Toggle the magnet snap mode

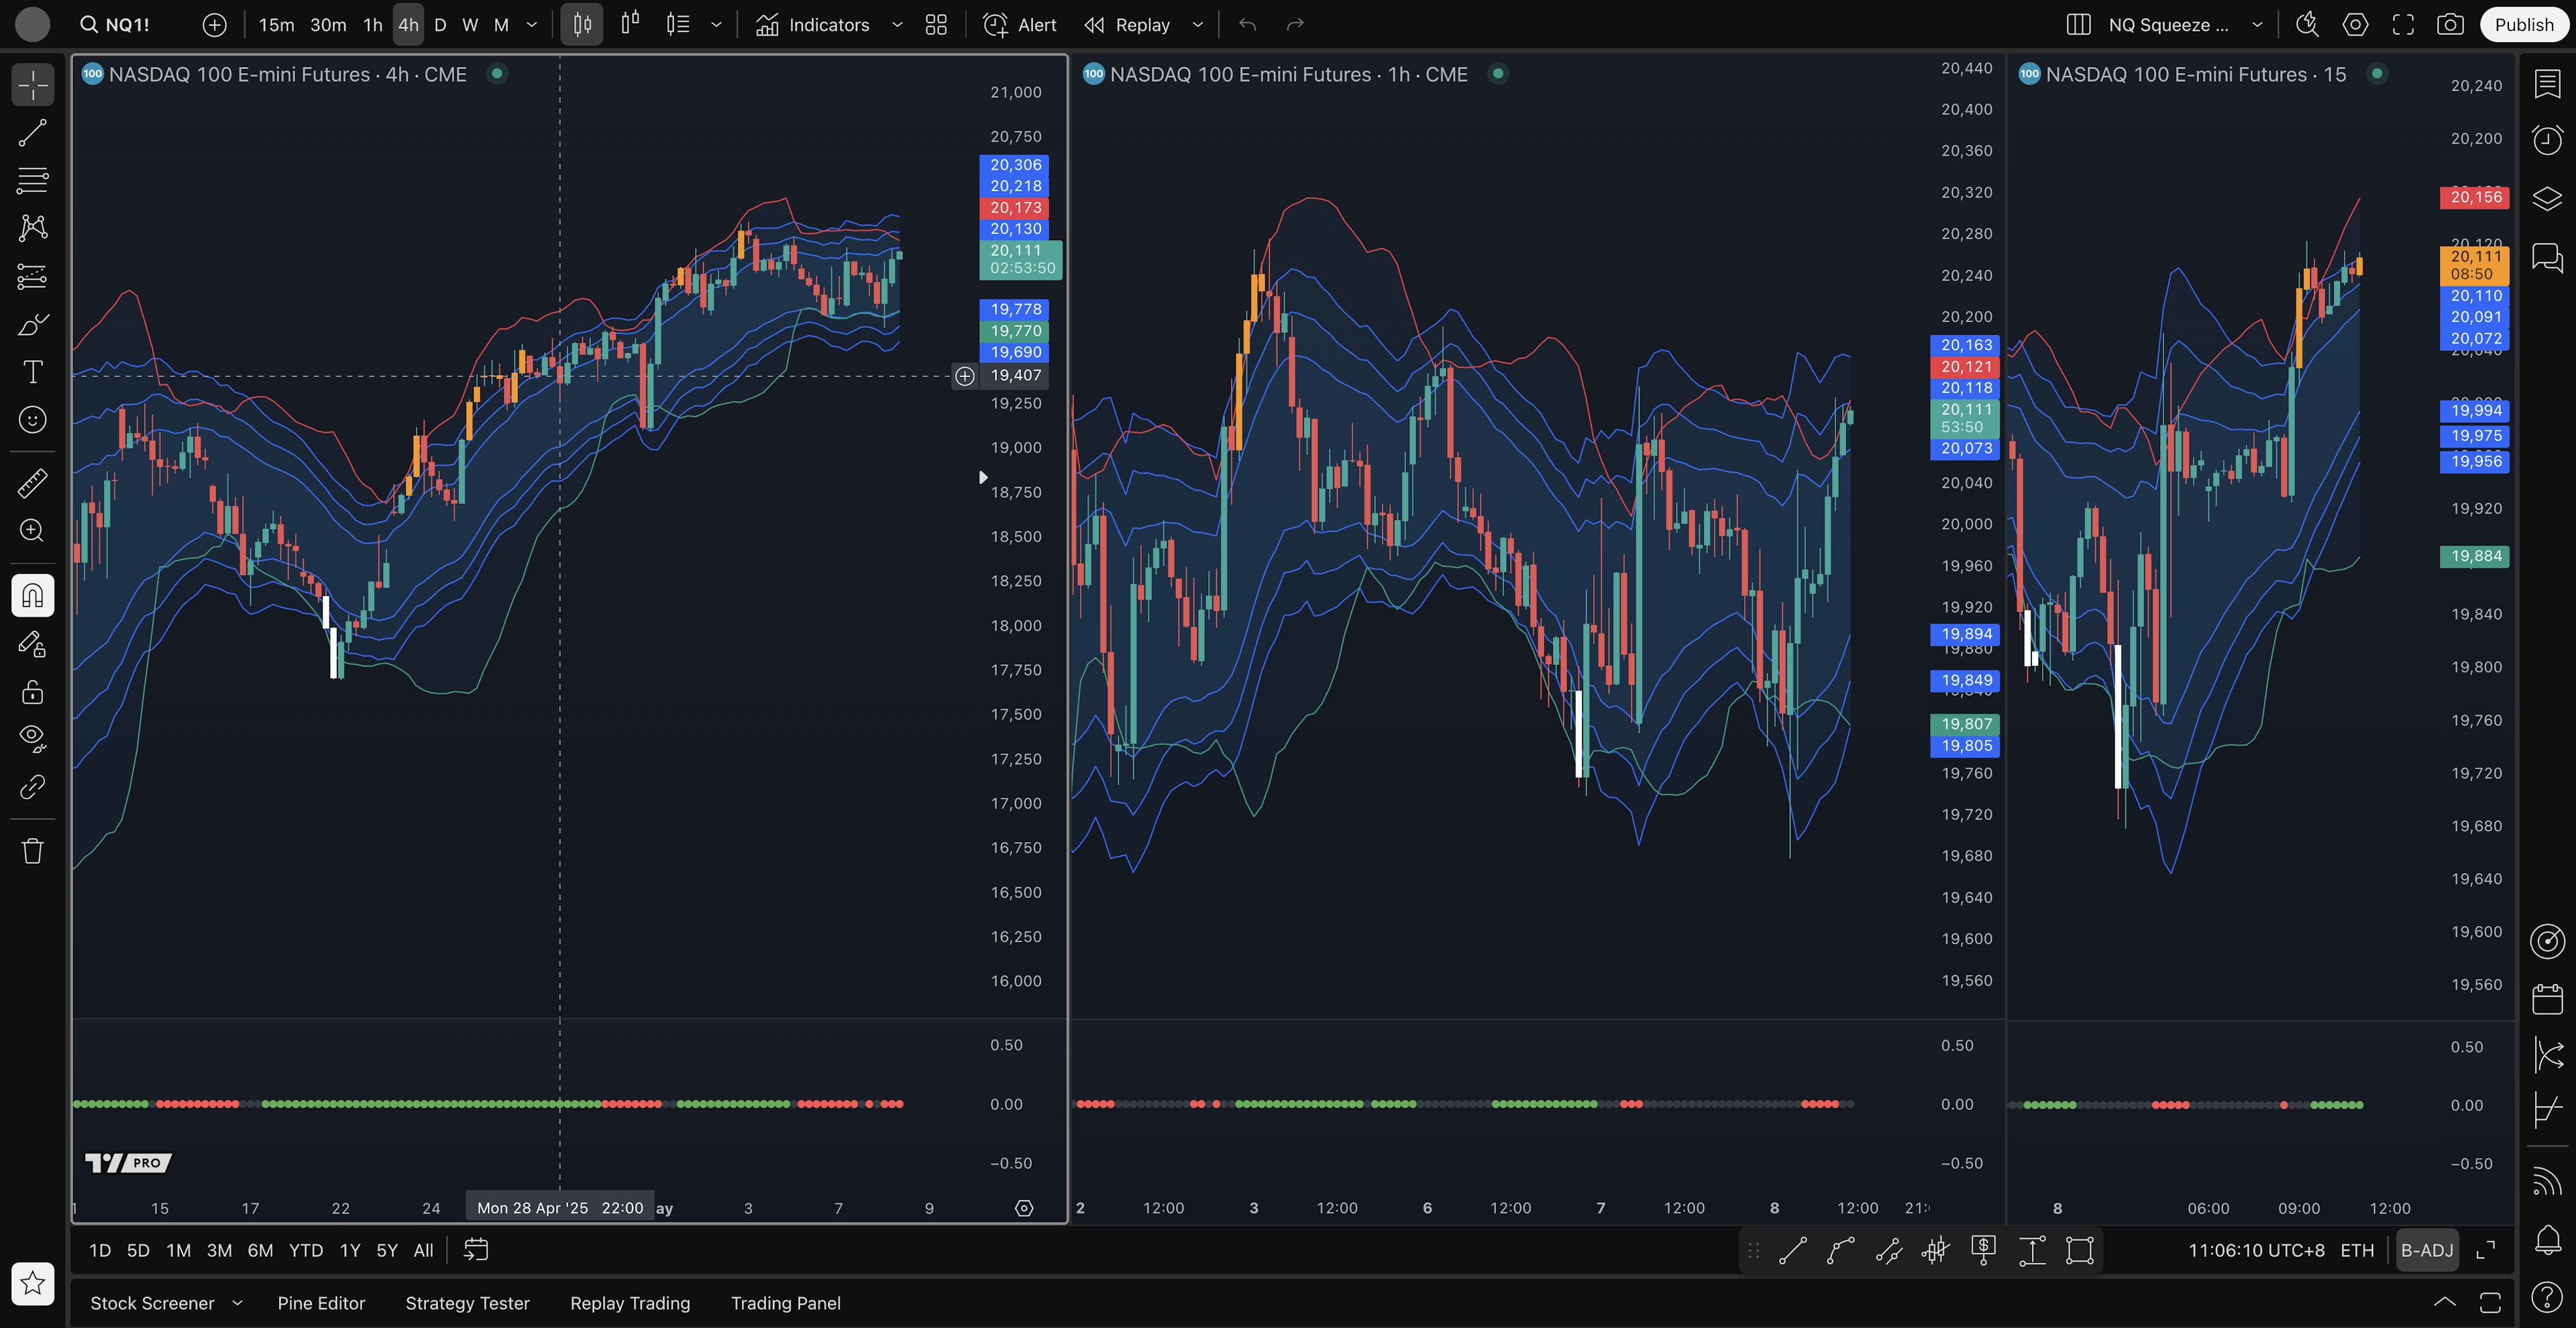tap(32, 596)
